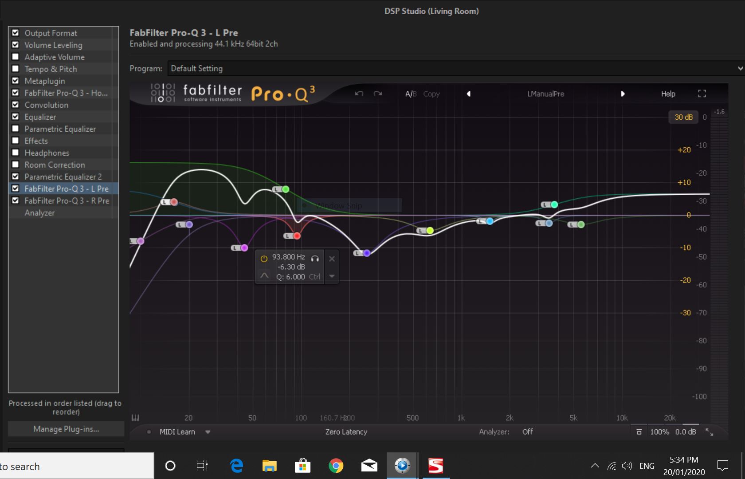
Task: Change Zero Latency processing mode
Action: point(346,432)
